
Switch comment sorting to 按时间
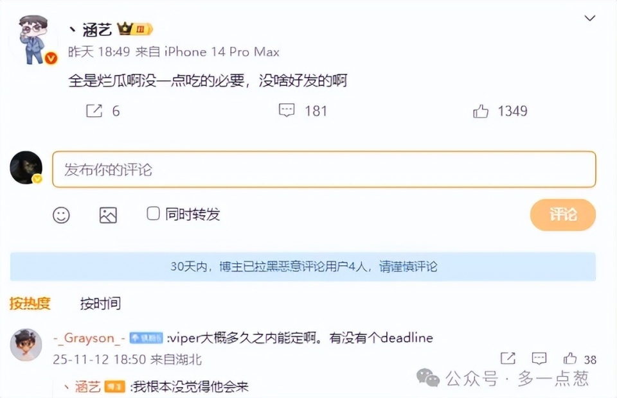(x=100, y=303)
